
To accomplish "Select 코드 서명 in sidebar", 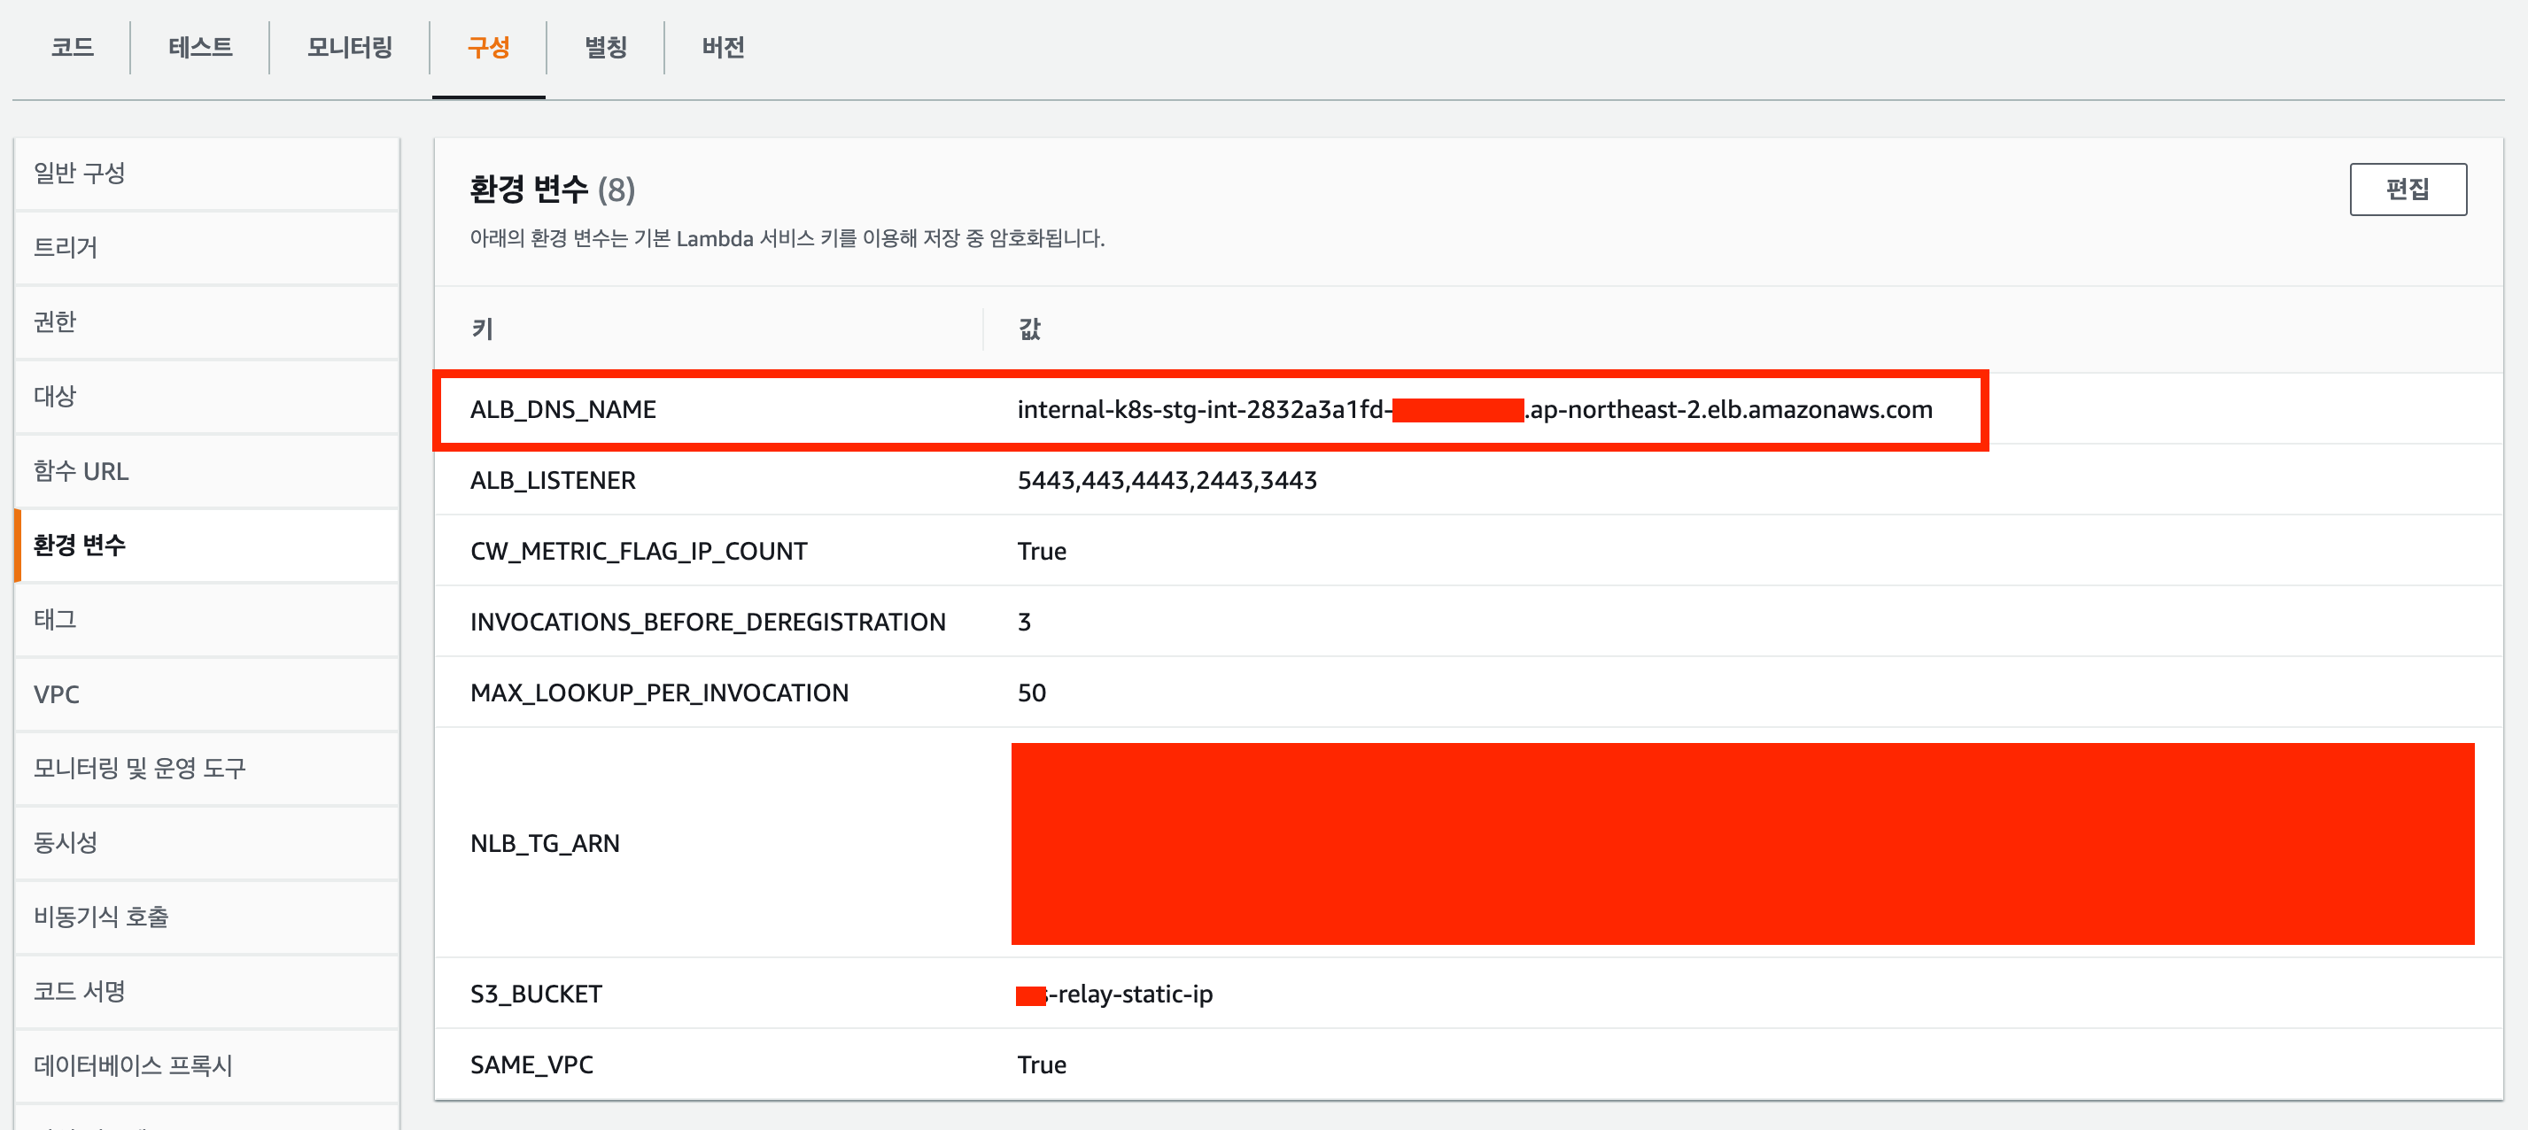I will (x=80, y=991).
